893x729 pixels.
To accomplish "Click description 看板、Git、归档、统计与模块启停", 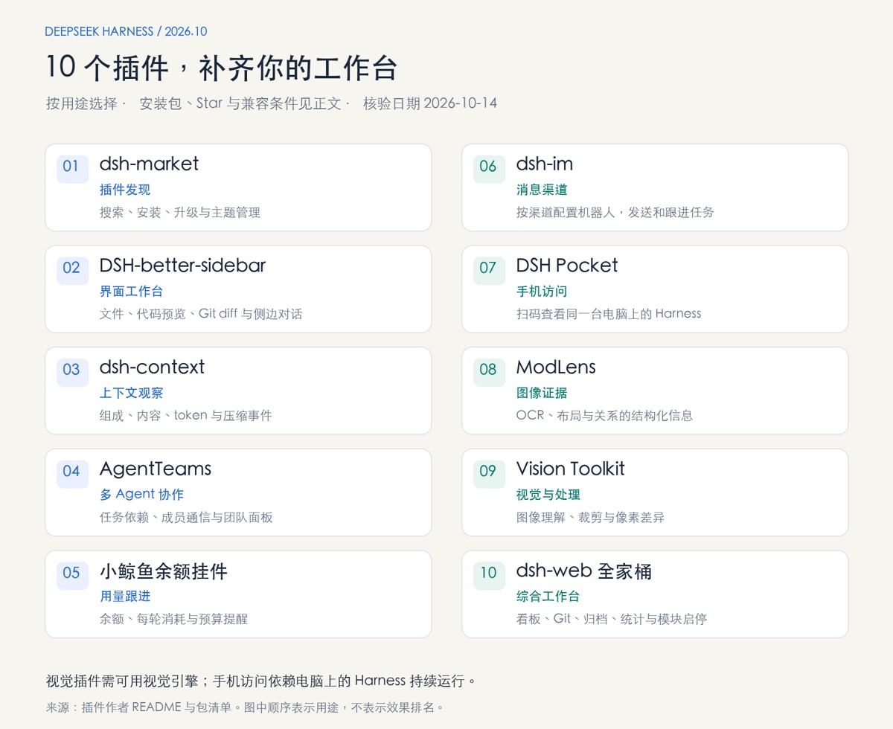I will (612, 619).
